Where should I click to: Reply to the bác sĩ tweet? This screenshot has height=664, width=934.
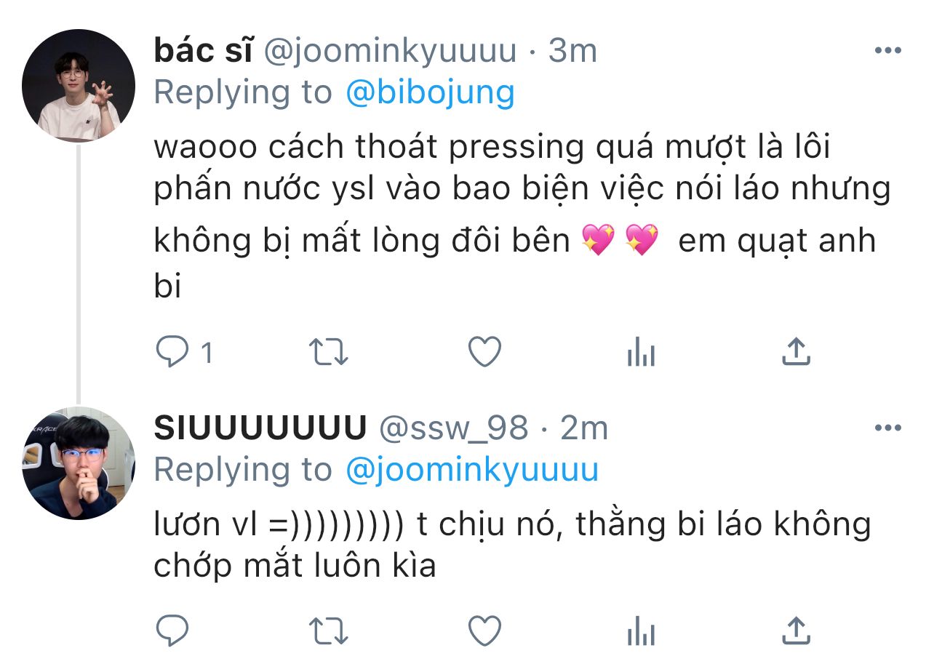coord(172,353)
